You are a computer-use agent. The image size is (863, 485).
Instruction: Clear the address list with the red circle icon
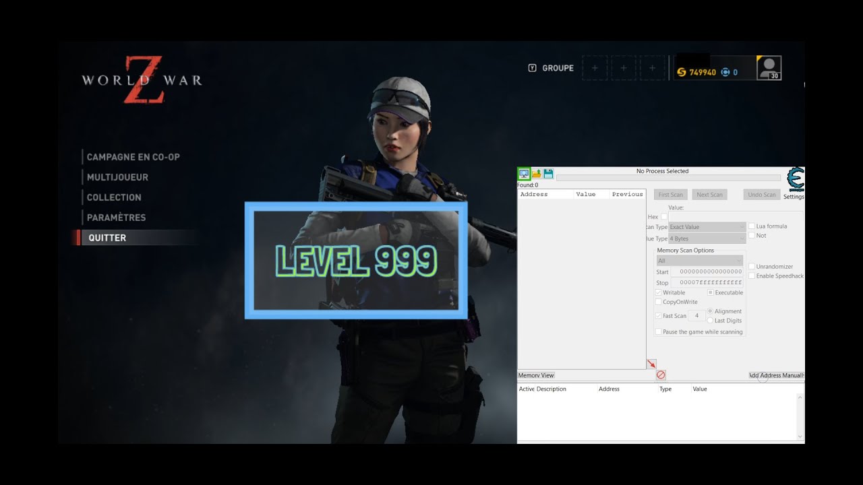click(661, 375)
